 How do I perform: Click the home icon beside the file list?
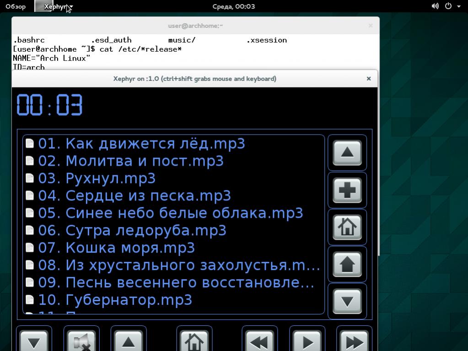click(347, 227)
